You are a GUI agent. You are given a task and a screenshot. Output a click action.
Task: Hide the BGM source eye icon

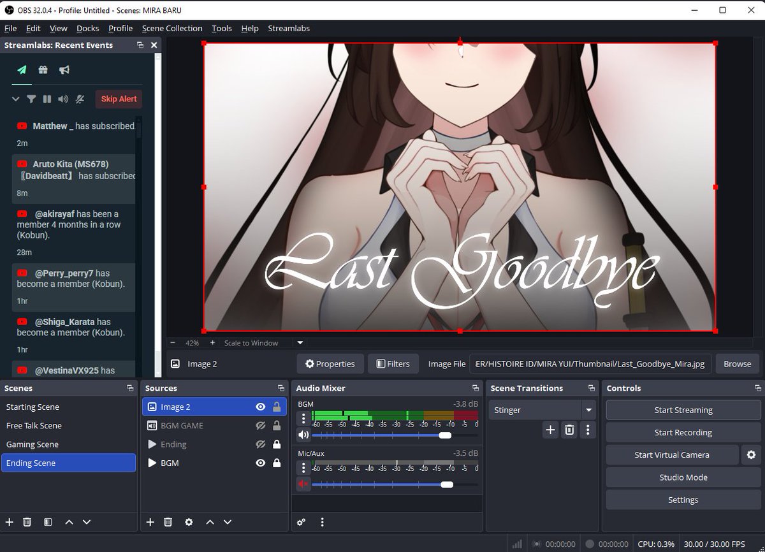[260, 463]
